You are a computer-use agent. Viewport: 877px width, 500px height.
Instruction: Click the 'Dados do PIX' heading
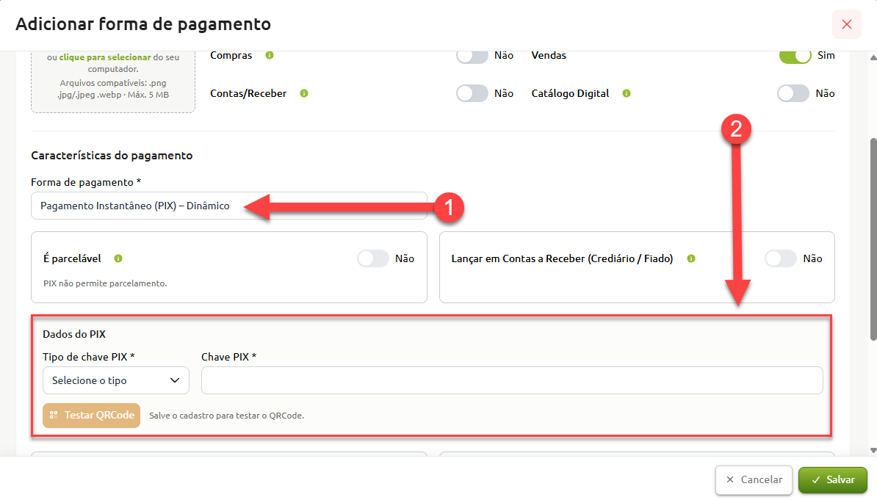(74, 334)
